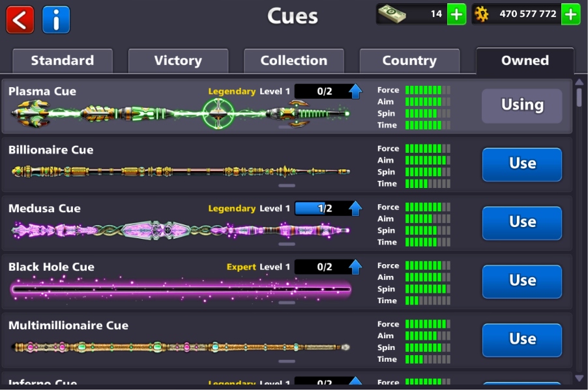Click the Black Hole Cue Spin stat bar
The image size is (588, 391).
click(428, 289)
